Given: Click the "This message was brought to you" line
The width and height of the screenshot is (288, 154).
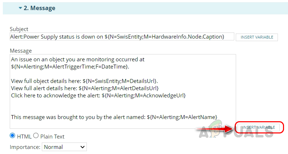Looking at the screenshot, I should click(114, 117).
